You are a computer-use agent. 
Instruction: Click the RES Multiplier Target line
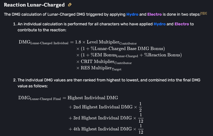[x=99, y=68]
